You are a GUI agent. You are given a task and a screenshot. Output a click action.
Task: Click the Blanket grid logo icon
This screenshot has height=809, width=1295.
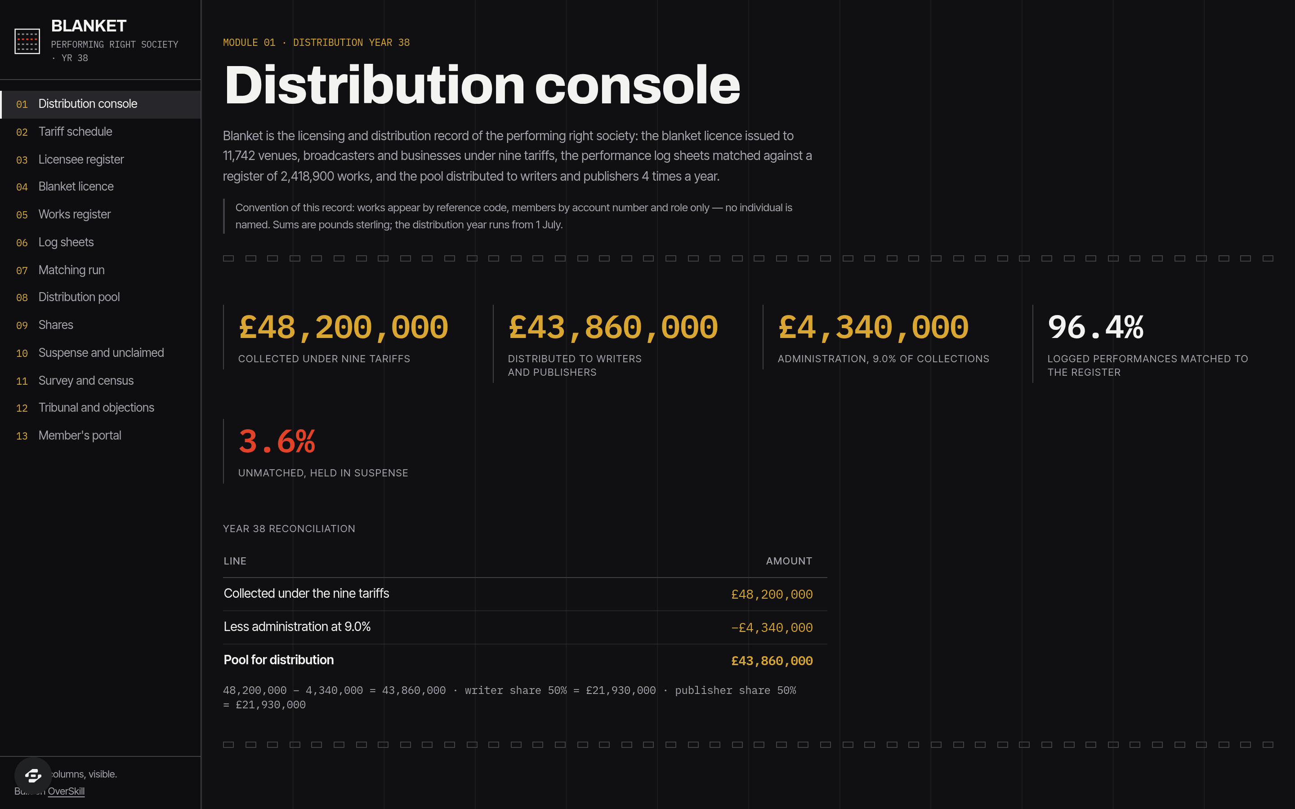click(x=27, y=41)
